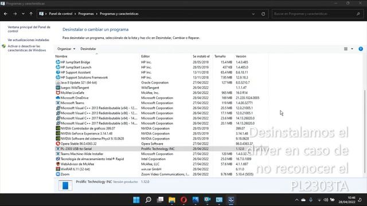Sort by the Editor column

145,56
